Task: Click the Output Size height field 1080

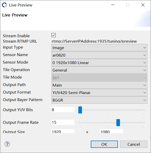Action: click(111, 131)
